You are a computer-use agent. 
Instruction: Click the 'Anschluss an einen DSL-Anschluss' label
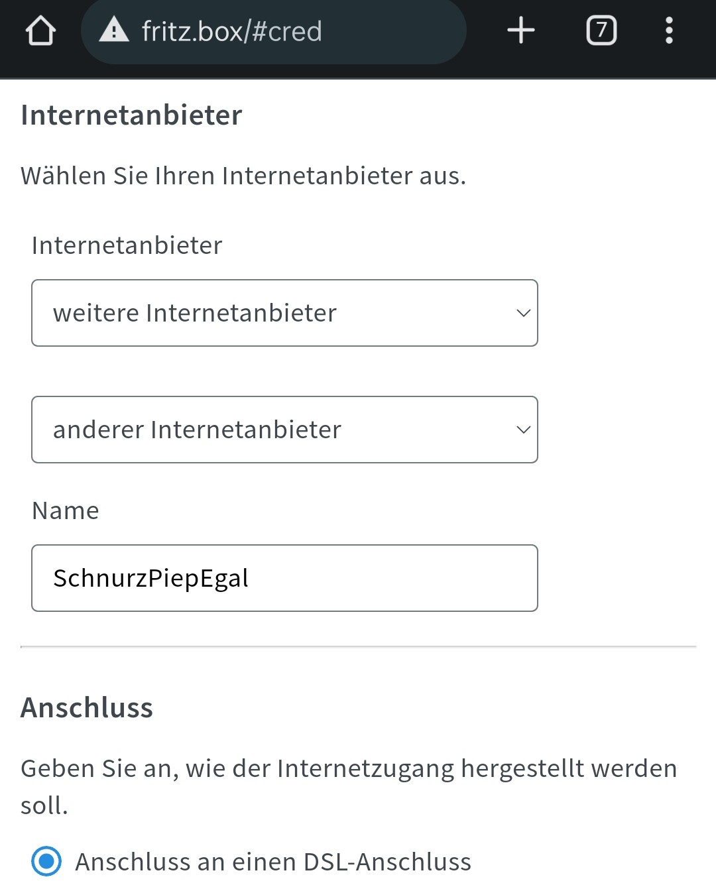(273, 862)
